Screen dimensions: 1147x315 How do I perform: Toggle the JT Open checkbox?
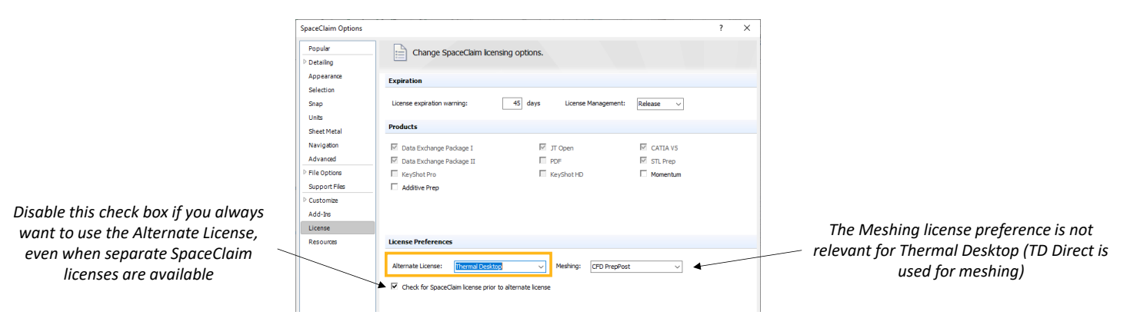[543, 148]
